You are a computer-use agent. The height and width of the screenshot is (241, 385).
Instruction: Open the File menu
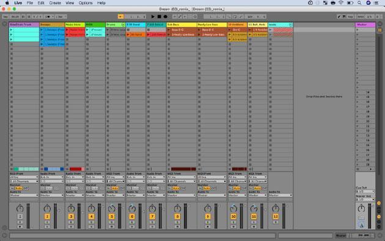coord(30,3)
